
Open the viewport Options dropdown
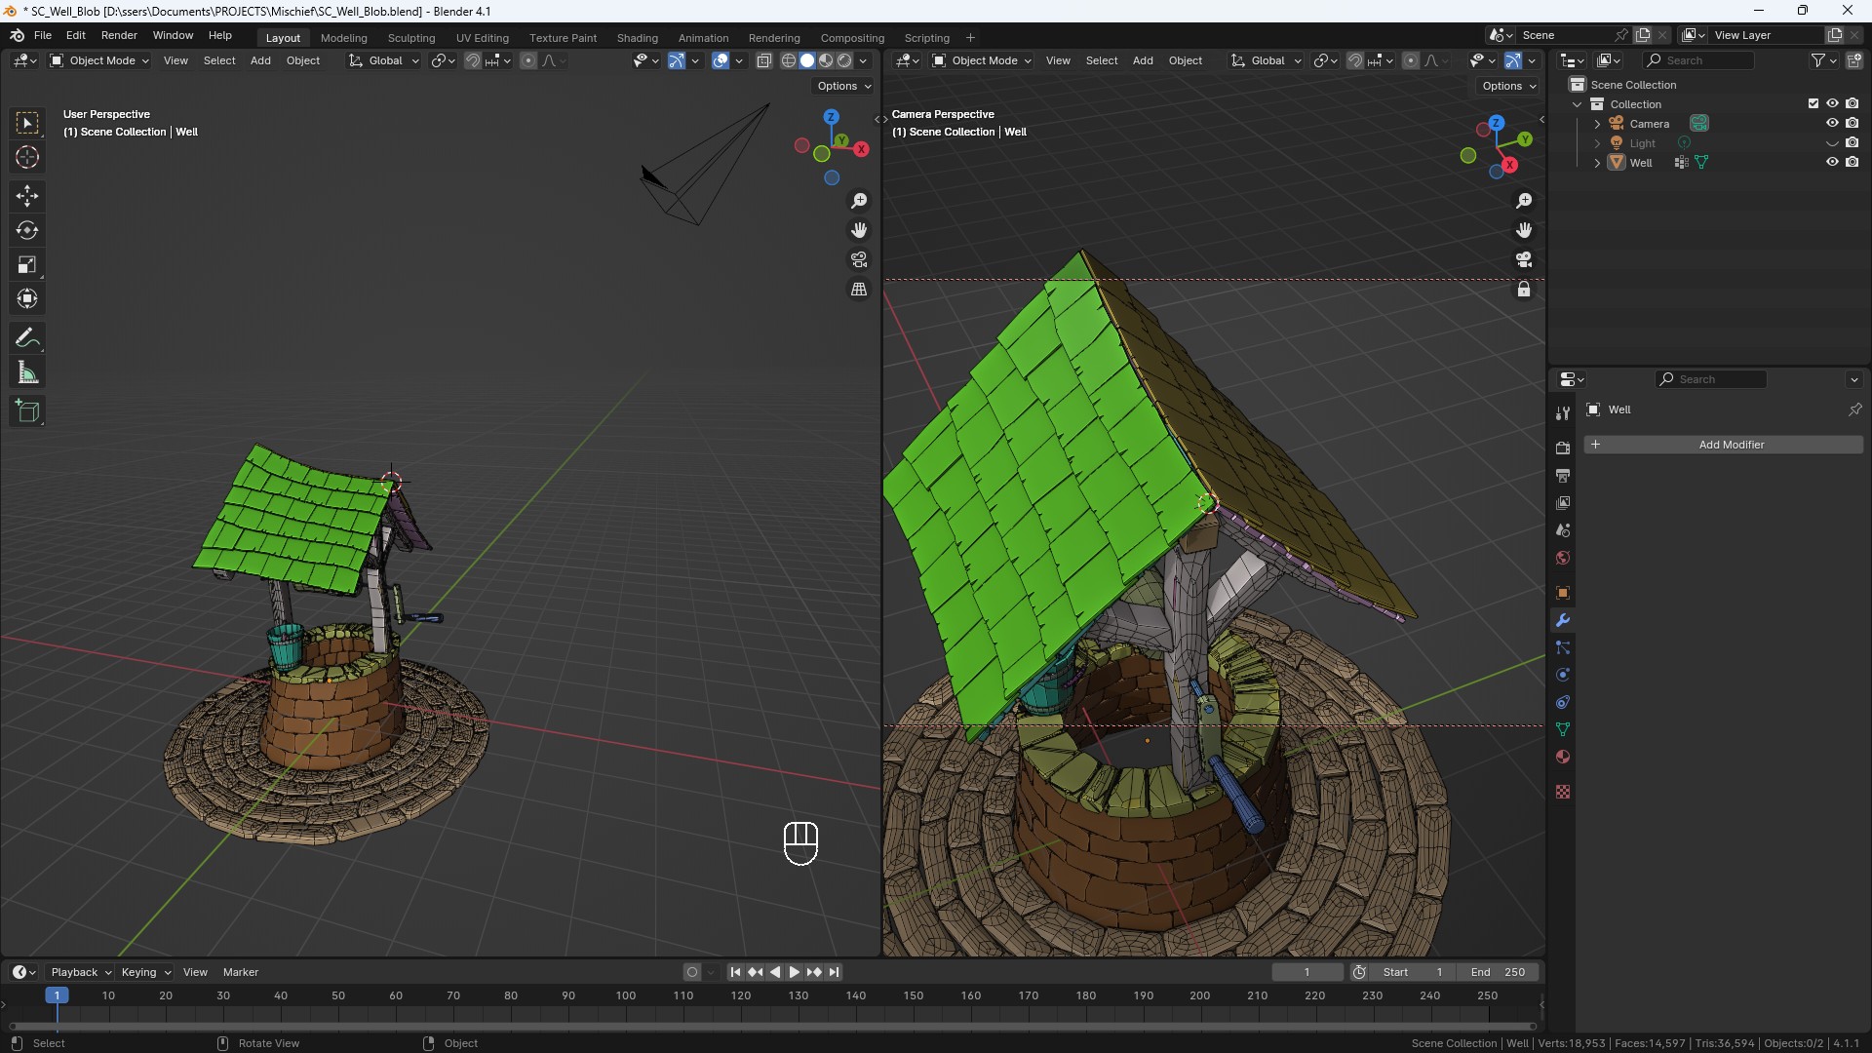843,86
